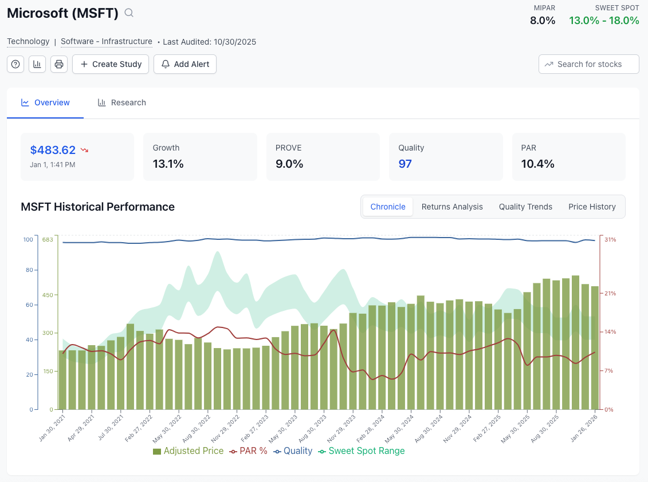
Task: Click the bar chart icon button
Action: [37, 64]
